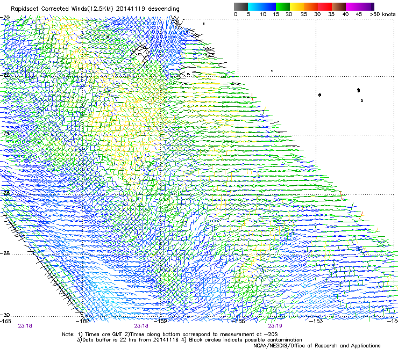
Task: Click the gray 0-5 knots legend segment
Action: [241, 6]
